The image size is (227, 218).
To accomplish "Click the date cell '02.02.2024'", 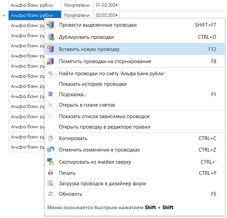I will pos(106,15).
